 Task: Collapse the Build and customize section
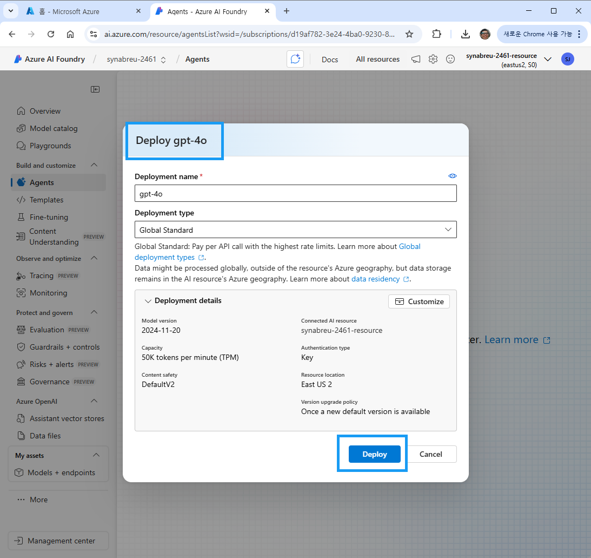click(x=94, y=165)
